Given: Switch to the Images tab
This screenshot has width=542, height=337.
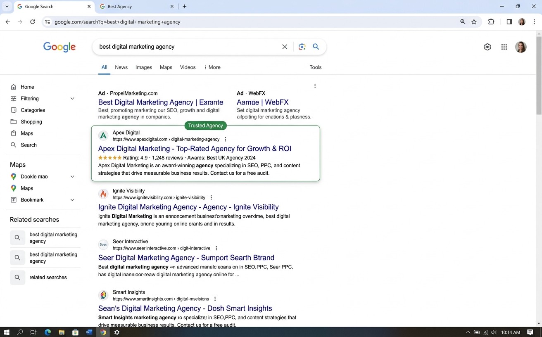Looking at the screenshot, I should (x=144, y=67).
